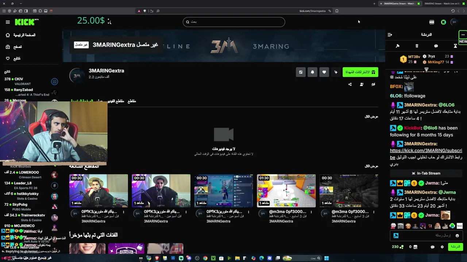Viewport: 467px width, 262px height.
Task: Toggle the follow heart button
Action: [324, 72]
